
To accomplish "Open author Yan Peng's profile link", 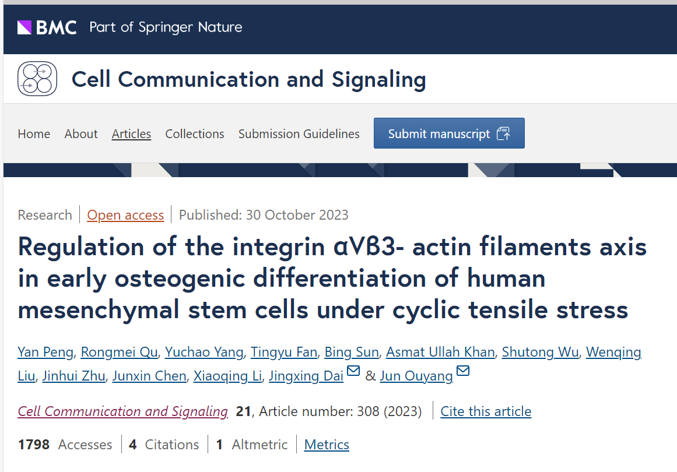I will pos(45,352).
